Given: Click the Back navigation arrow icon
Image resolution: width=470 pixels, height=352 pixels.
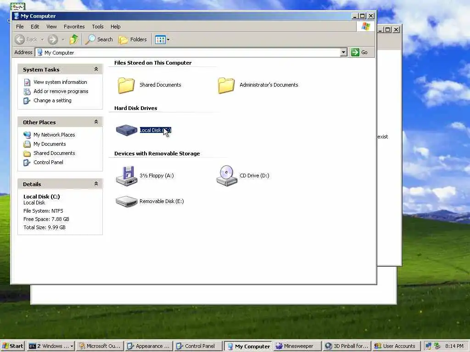Looking at the screenshot, I should (x=20, y=39).
